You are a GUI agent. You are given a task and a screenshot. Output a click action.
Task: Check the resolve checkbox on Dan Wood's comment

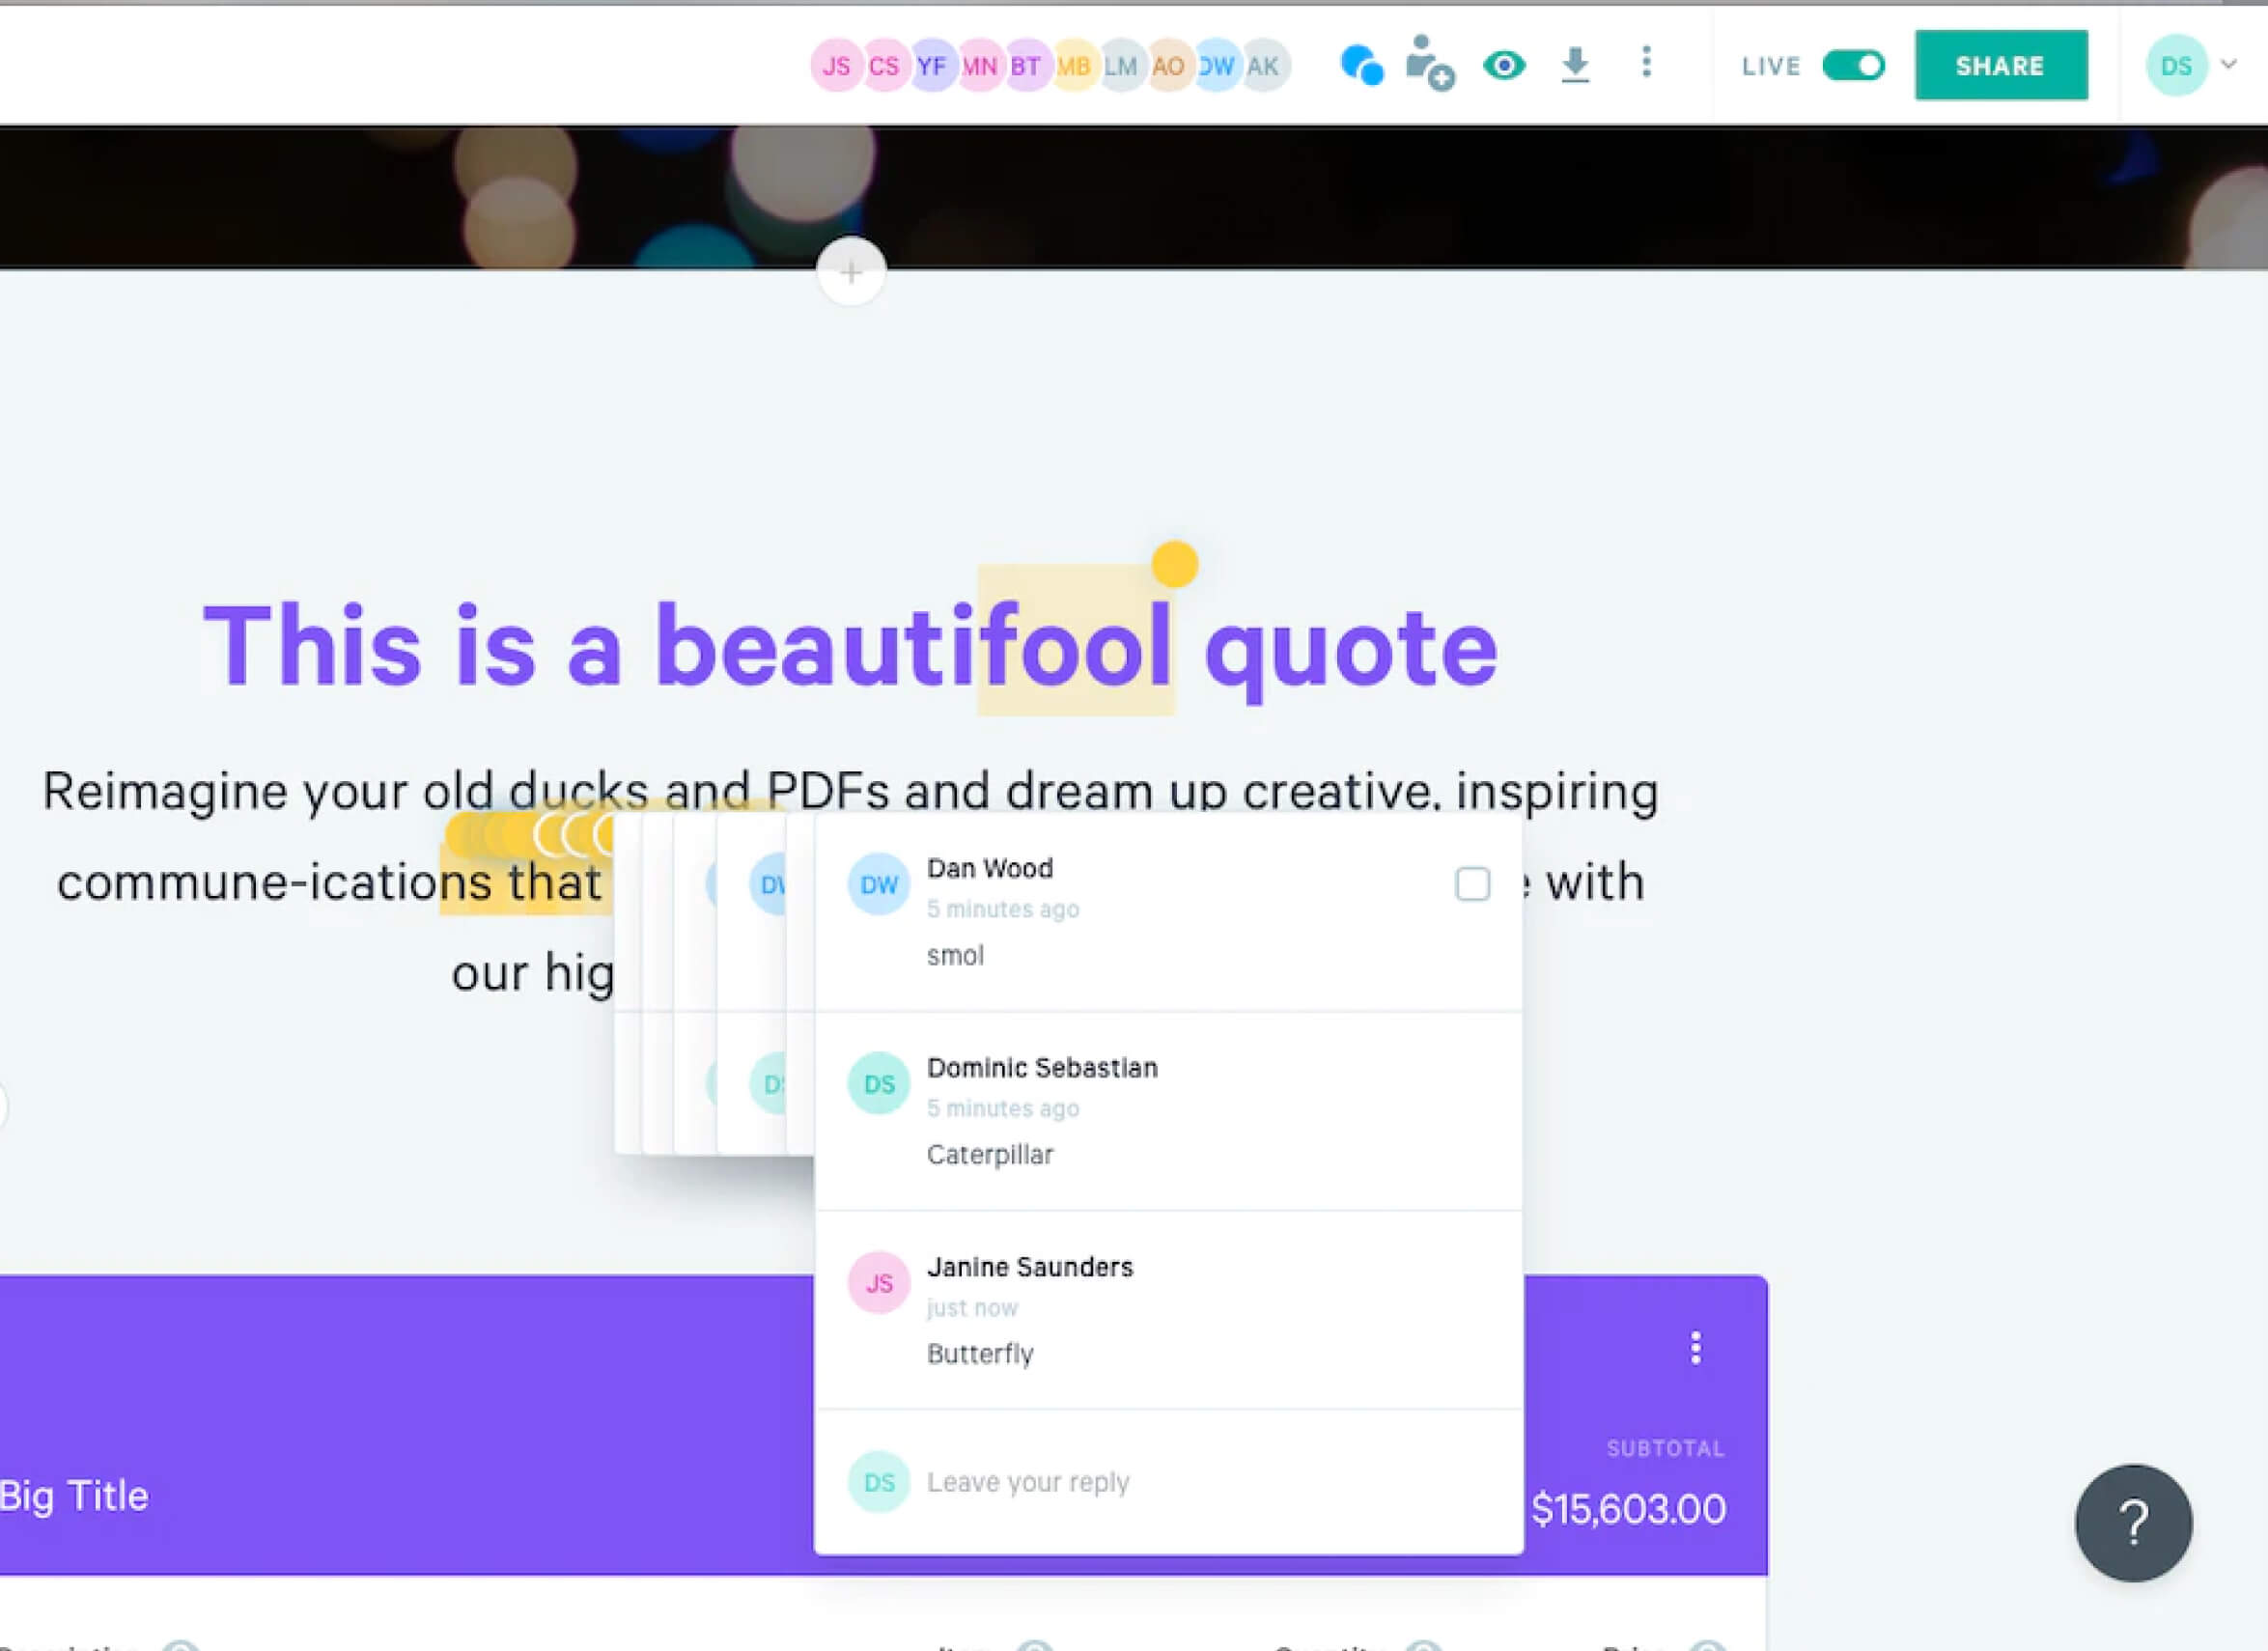pos(1472,884)
